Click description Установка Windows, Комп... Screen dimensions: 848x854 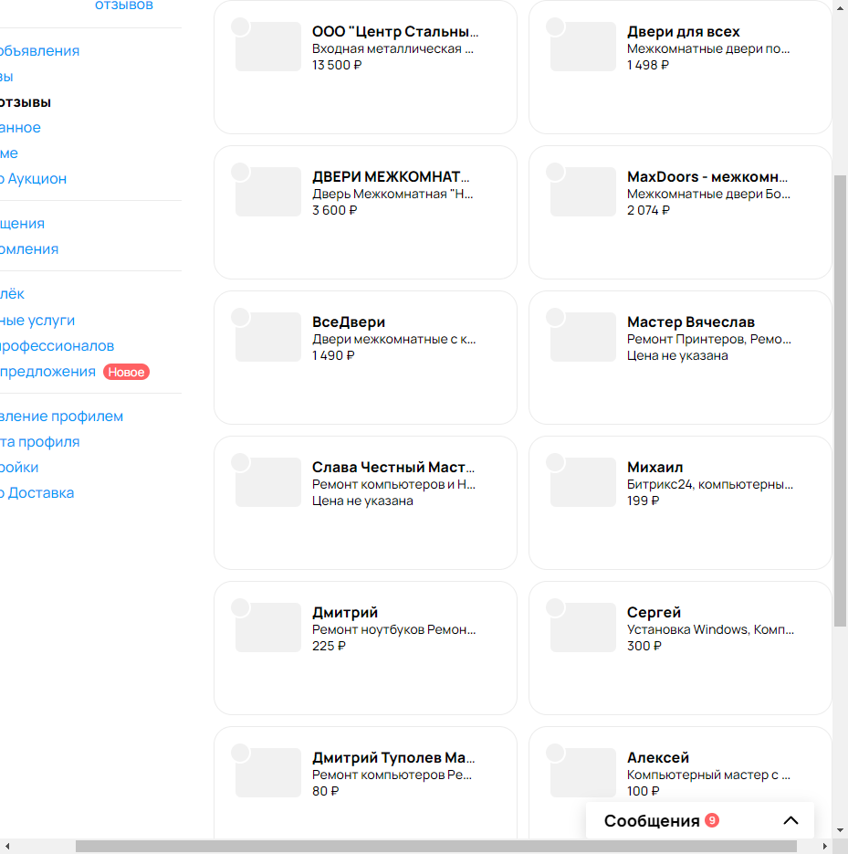pyautogui.click(x=710, y=629)
